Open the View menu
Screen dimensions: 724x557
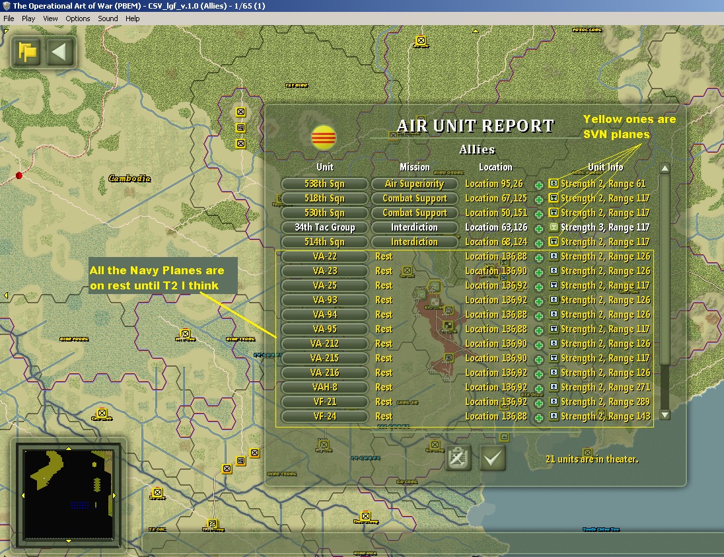pos(50,19)
